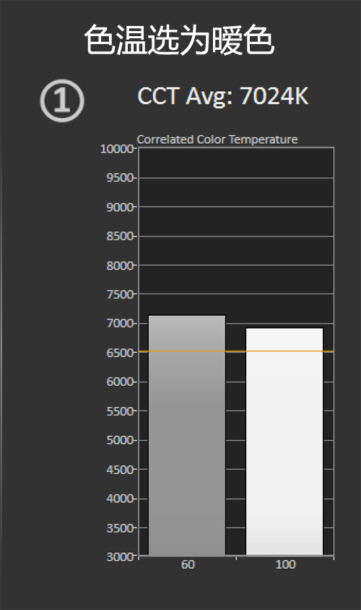This screenshot has width=361, height=610.
Task: Click the 5000 y-axis label
Action: 120,440
